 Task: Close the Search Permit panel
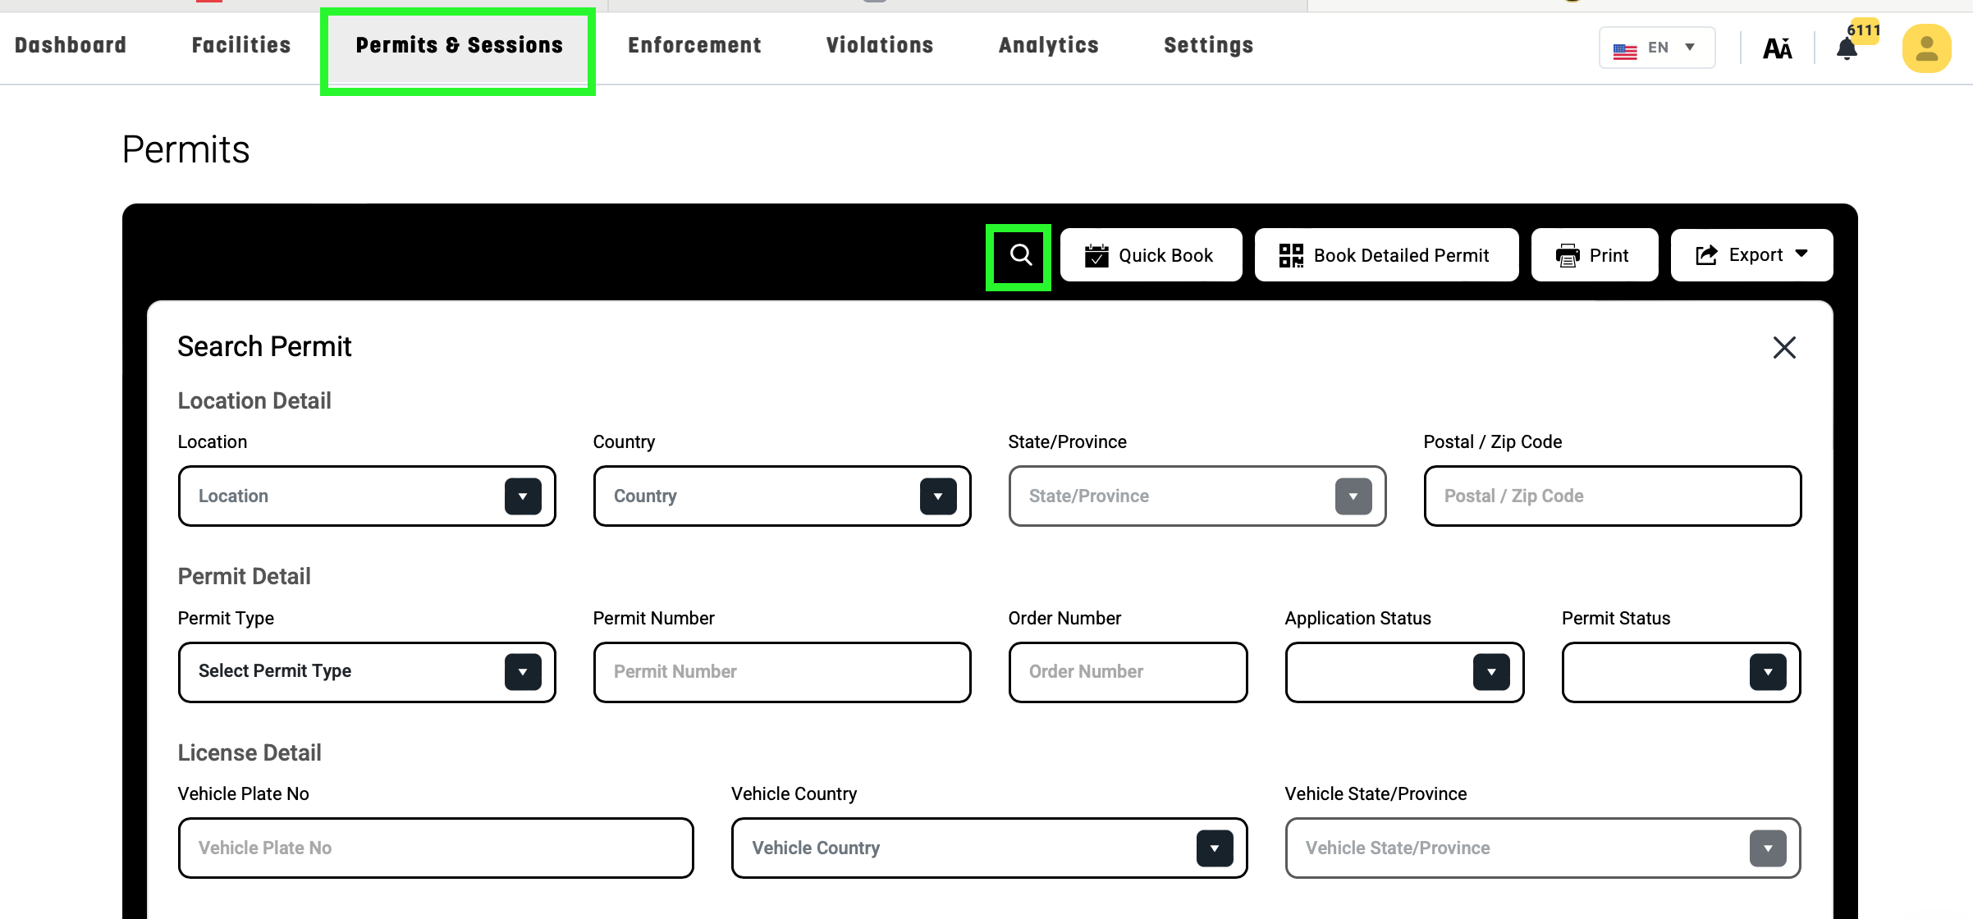1783,347
